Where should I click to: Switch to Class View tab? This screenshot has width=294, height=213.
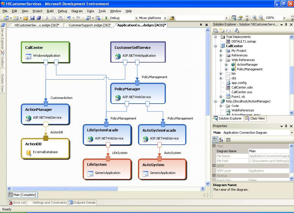pos(255,118)
